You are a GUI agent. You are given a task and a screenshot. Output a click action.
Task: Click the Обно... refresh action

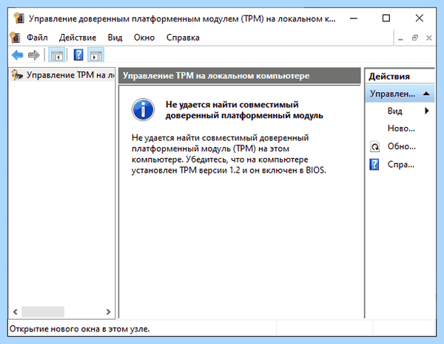tap(402, 146)
